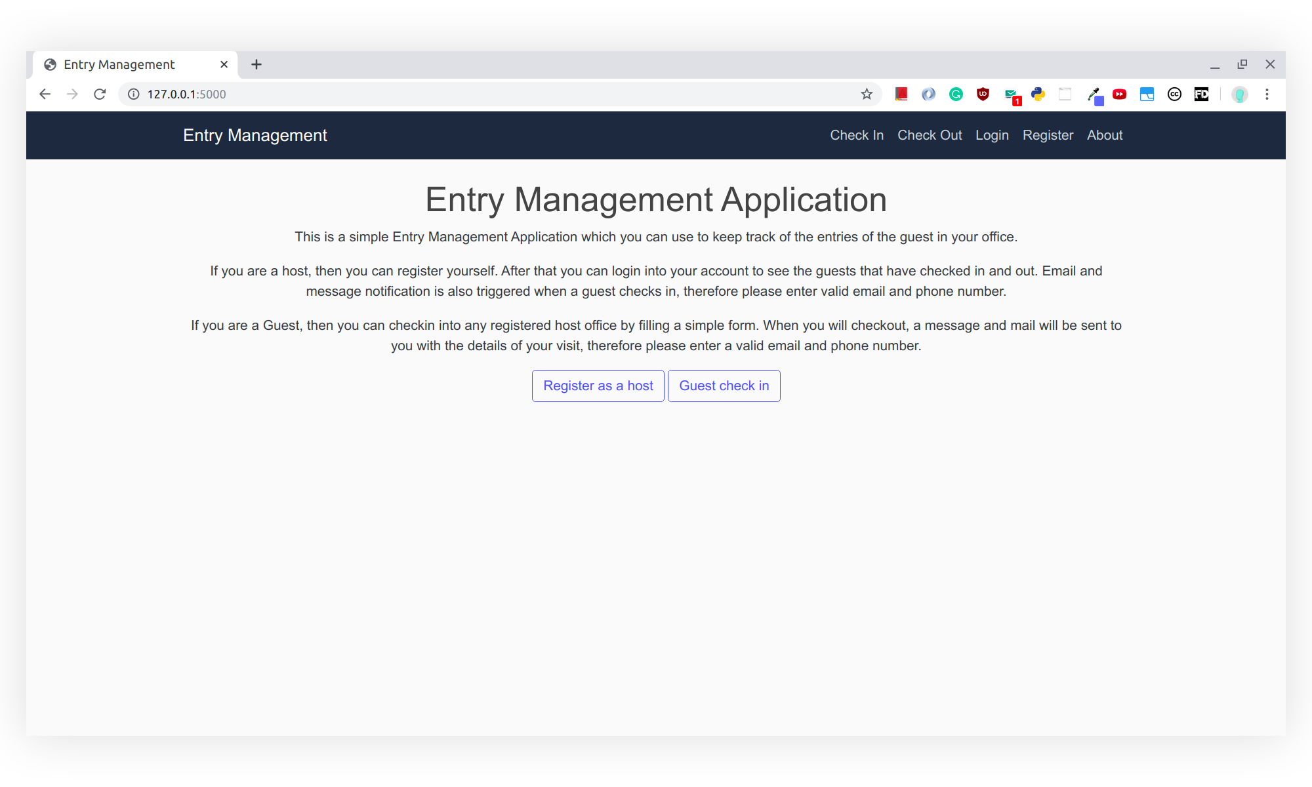
Task: Open Check In from navbar
Action: click(x=857, y=135)
